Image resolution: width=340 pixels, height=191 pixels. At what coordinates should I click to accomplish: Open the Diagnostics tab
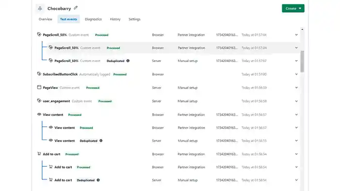tap(93, 19)
